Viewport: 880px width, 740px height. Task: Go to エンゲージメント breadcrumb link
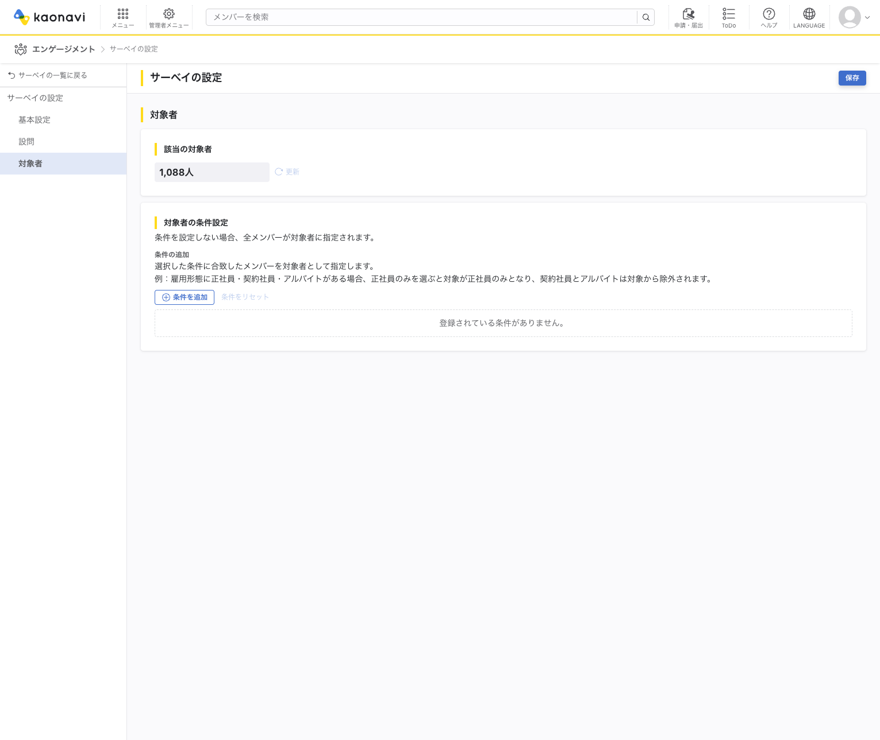pyautogui.click(x=64, y=49)
